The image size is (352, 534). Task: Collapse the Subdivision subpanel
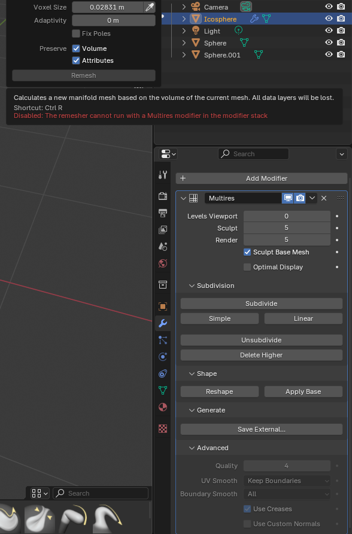(192, 286)
